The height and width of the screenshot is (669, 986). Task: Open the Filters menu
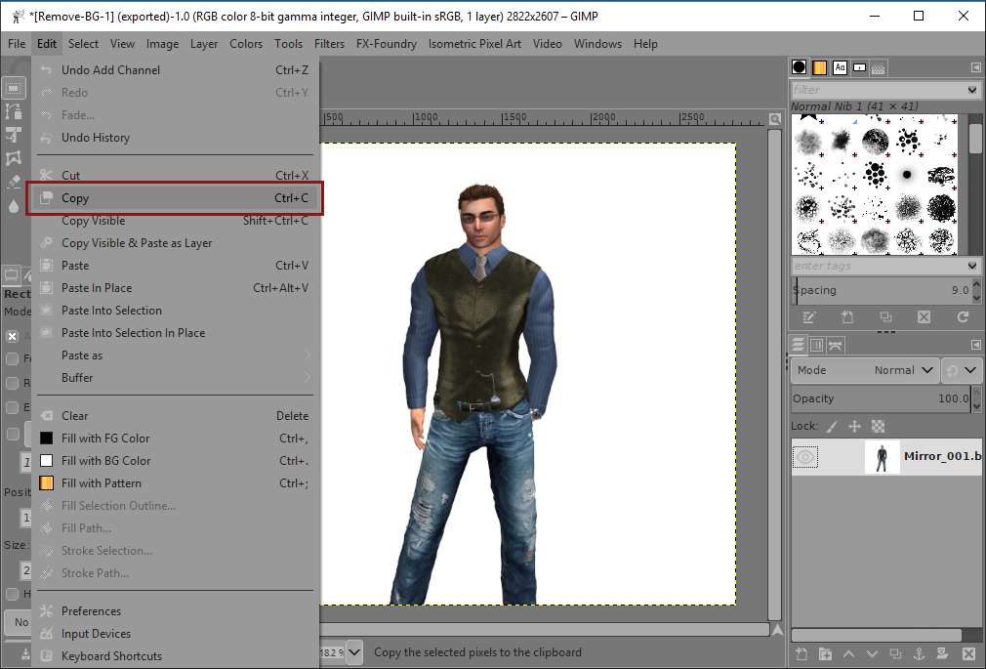pos(329,44)
